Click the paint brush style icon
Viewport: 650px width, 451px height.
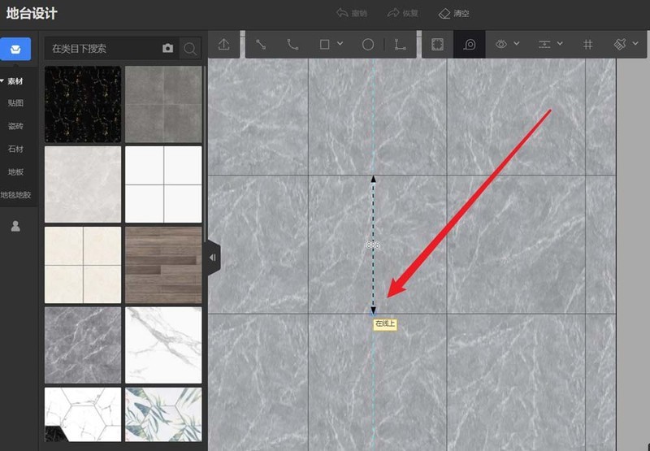[620, 44]
